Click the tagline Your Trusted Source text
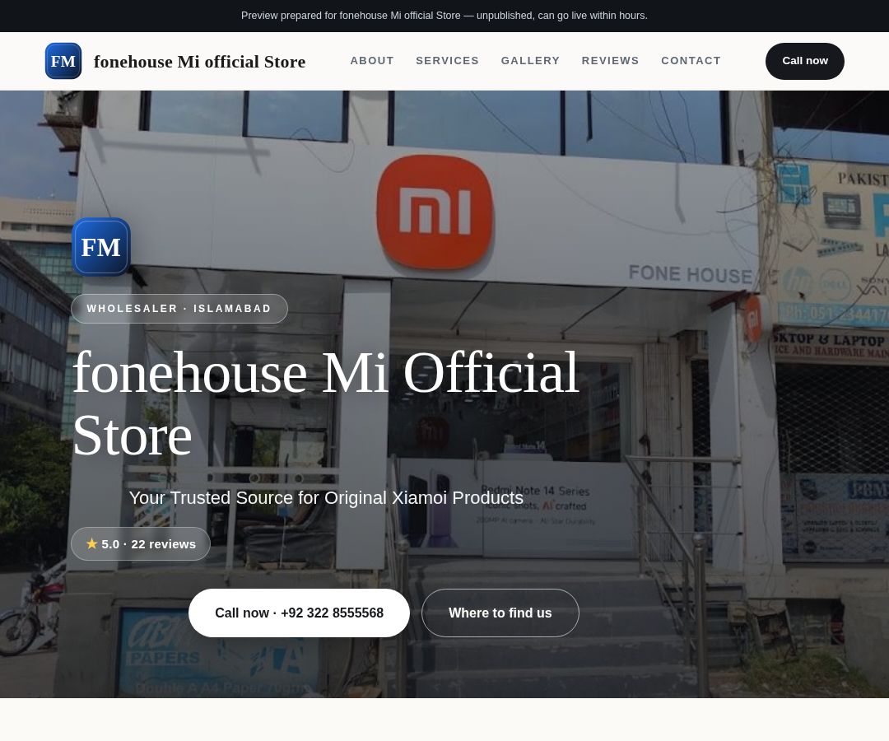Screen dimensions: 889x741 pos(326,497)
